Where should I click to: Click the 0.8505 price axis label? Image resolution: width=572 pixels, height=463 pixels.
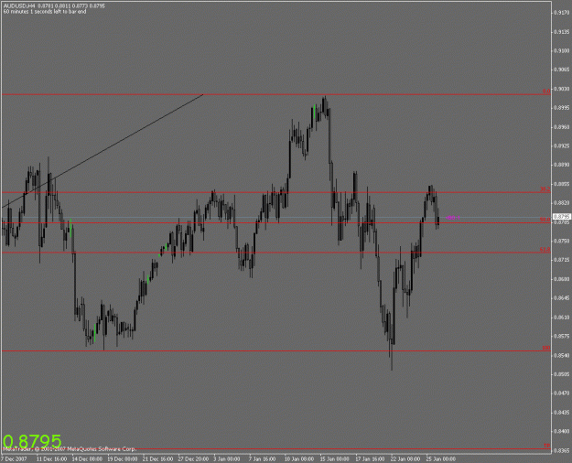point(562,374)
